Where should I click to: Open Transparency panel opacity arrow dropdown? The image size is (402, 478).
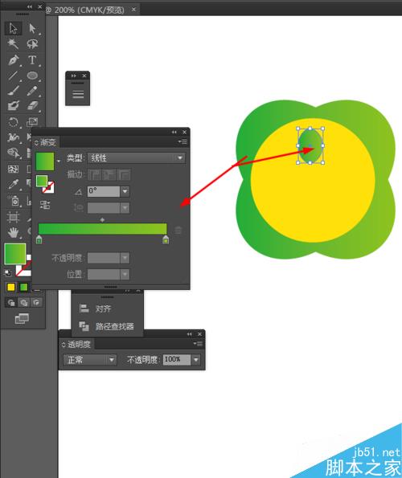pyautogui.click(x=196, y=360)
